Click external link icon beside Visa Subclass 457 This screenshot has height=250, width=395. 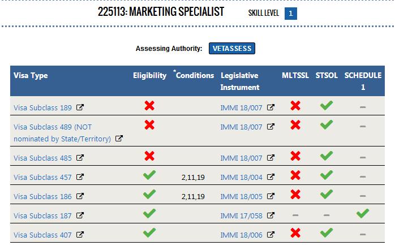click(80, 176)
